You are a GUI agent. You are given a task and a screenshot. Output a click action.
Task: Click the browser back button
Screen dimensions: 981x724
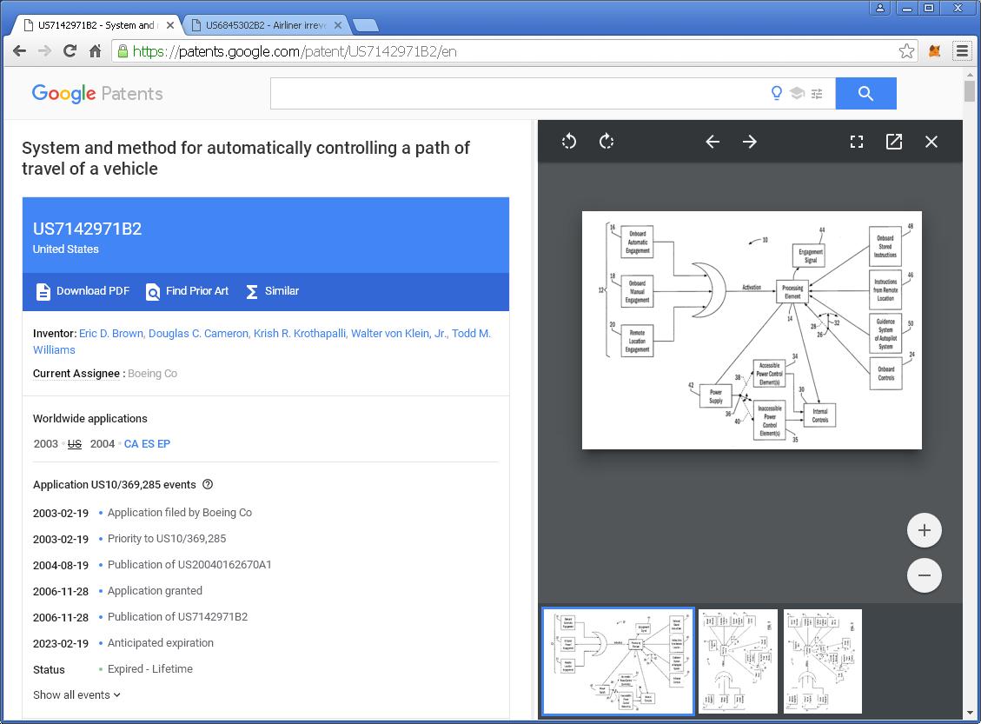click(19, 51)
